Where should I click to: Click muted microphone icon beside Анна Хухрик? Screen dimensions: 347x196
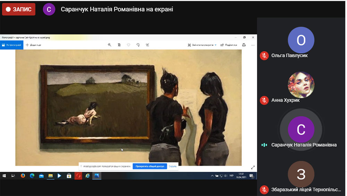tap(264, 100)
